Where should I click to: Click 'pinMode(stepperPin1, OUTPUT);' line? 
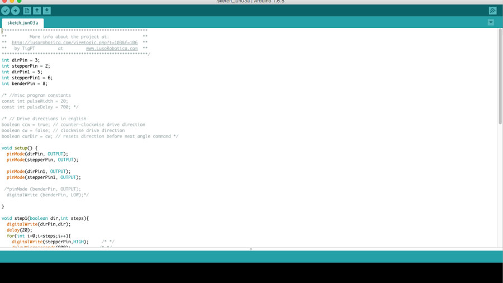tap(44, 177)
